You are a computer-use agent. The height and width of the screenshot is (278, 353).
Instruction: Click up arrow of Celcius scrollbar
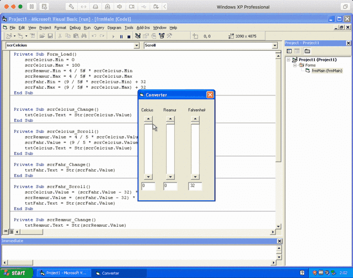[x=148, y=119]
